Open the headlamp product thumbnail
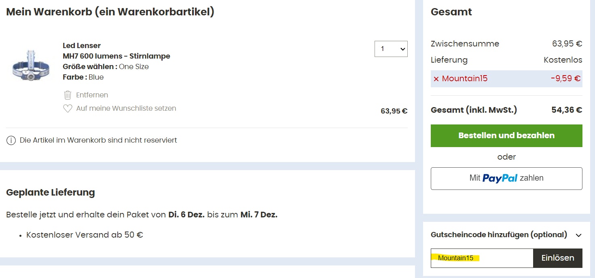This screenshot has width=595, height=278. pos(31,65)
